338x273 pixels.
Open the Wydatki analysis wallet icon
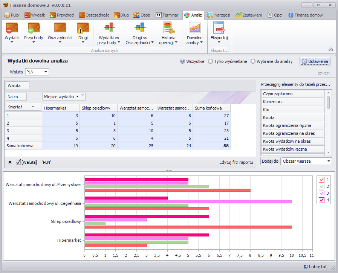pos(12,28)
